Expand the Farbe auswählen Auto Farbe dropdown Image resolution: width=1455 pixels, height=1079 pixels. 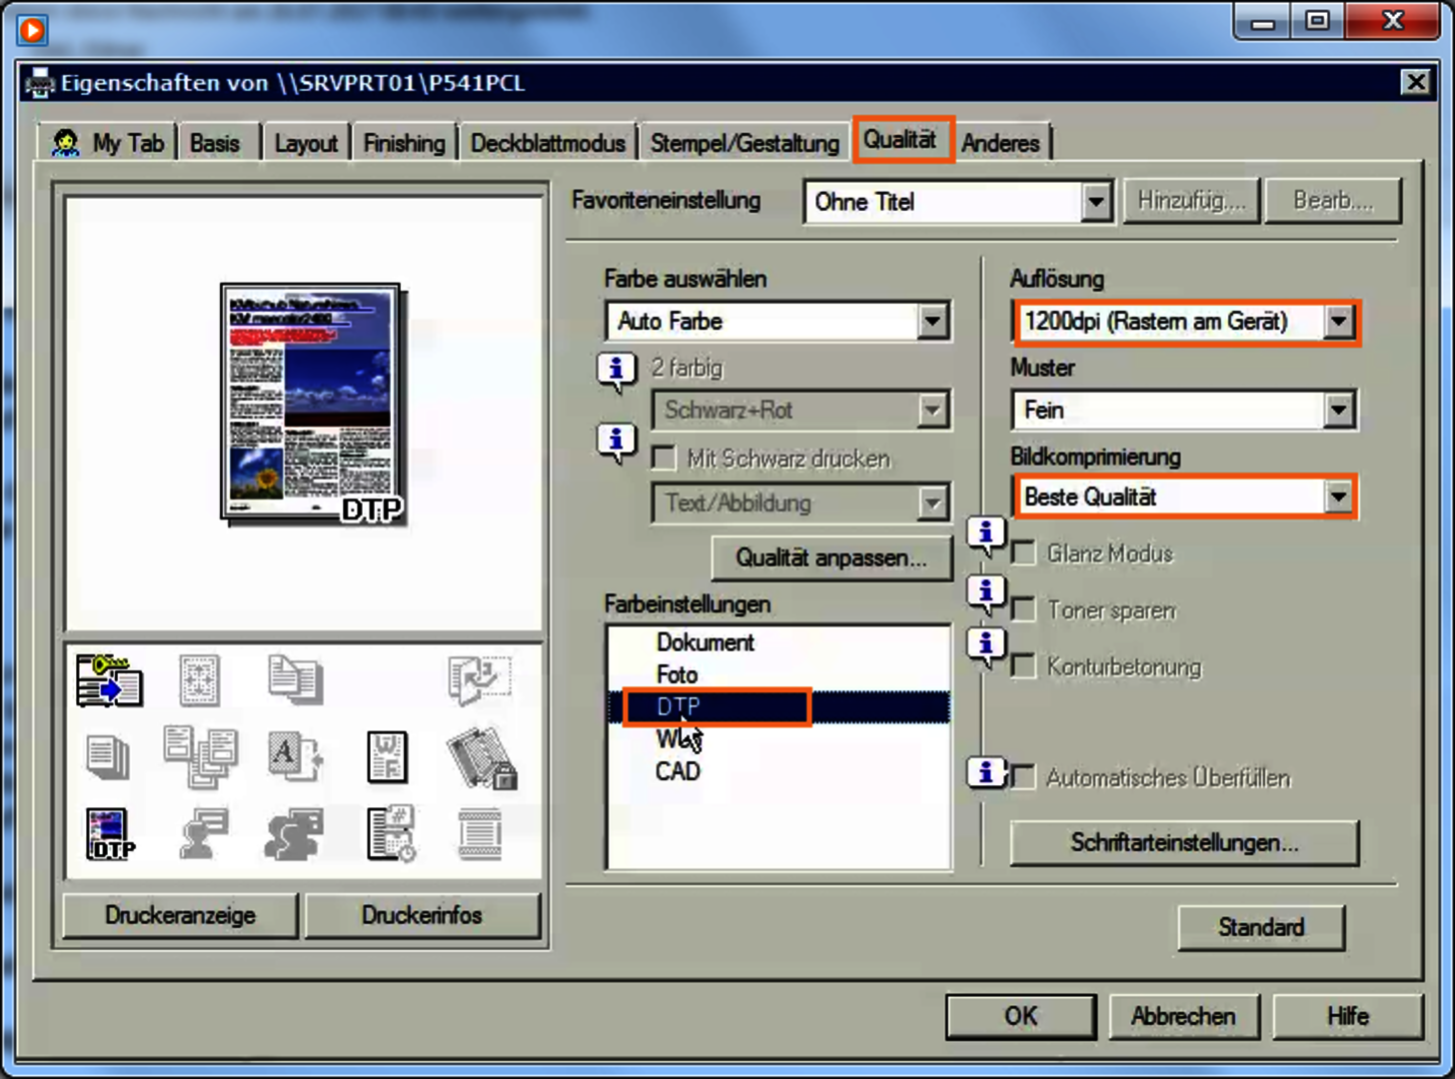coord(931,322)
